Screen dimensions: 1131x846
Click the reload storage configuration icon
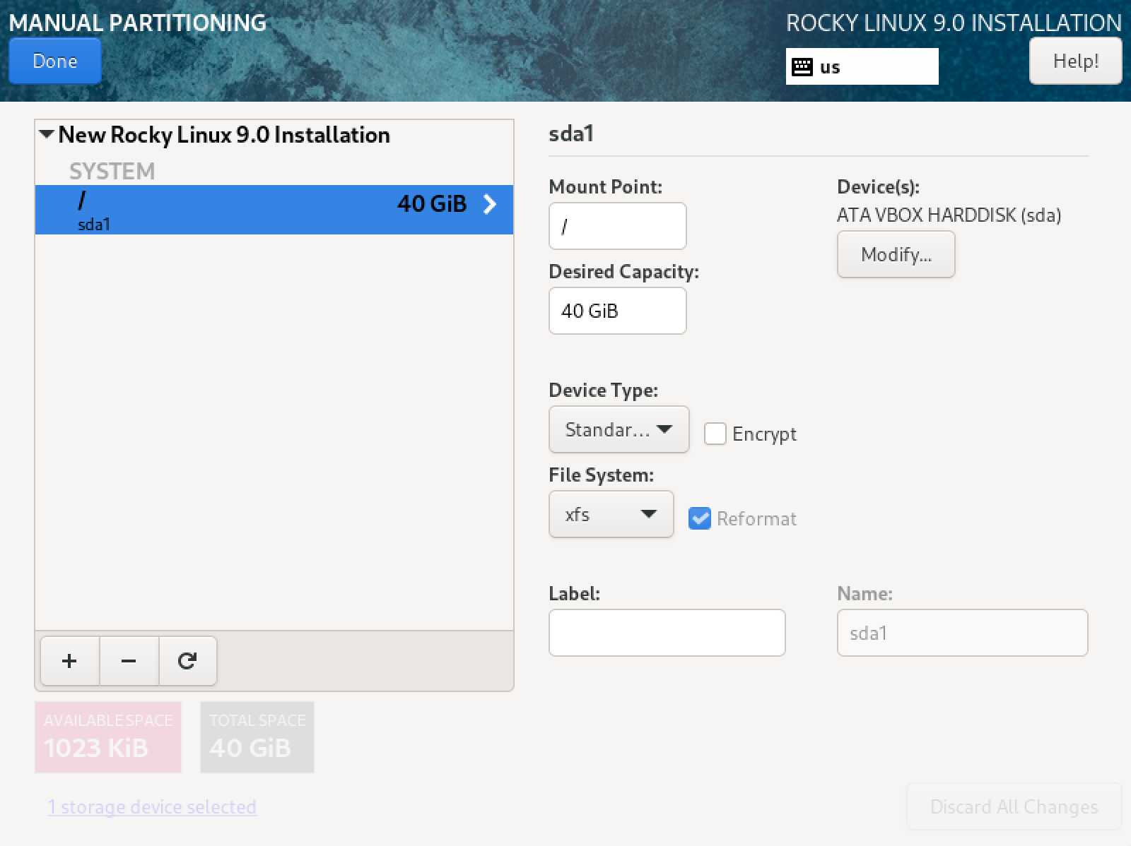187,661
